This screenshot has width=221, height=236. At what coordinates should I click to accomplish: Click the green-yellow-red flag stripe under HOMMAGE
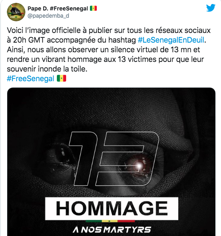110,221
